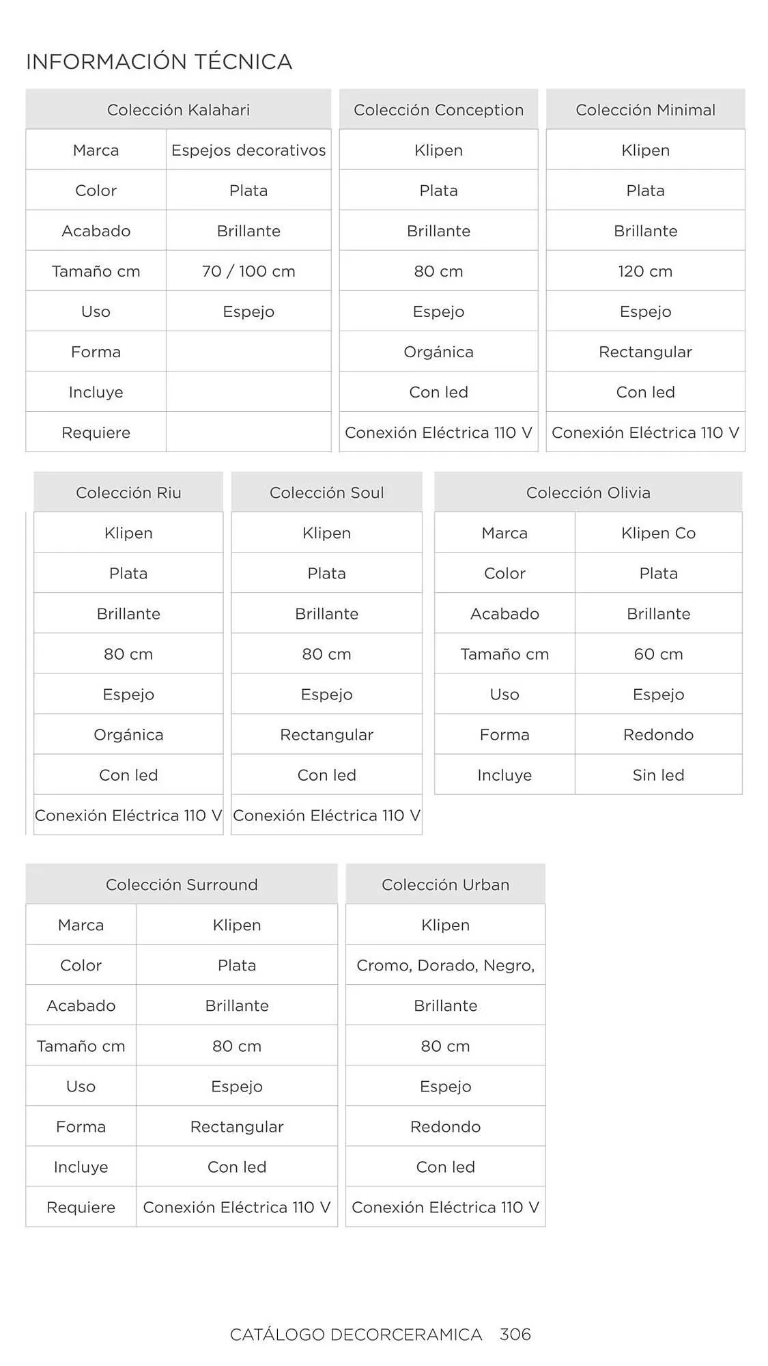Select the Colección Olivia header
This screenshot has height=1366, width=768.
pyautogui.click(x=588, y=492)
